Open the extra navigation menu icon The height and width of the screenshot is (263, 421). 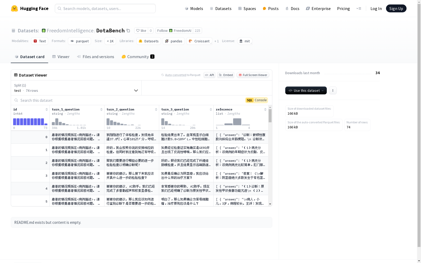tap(359, 8)
